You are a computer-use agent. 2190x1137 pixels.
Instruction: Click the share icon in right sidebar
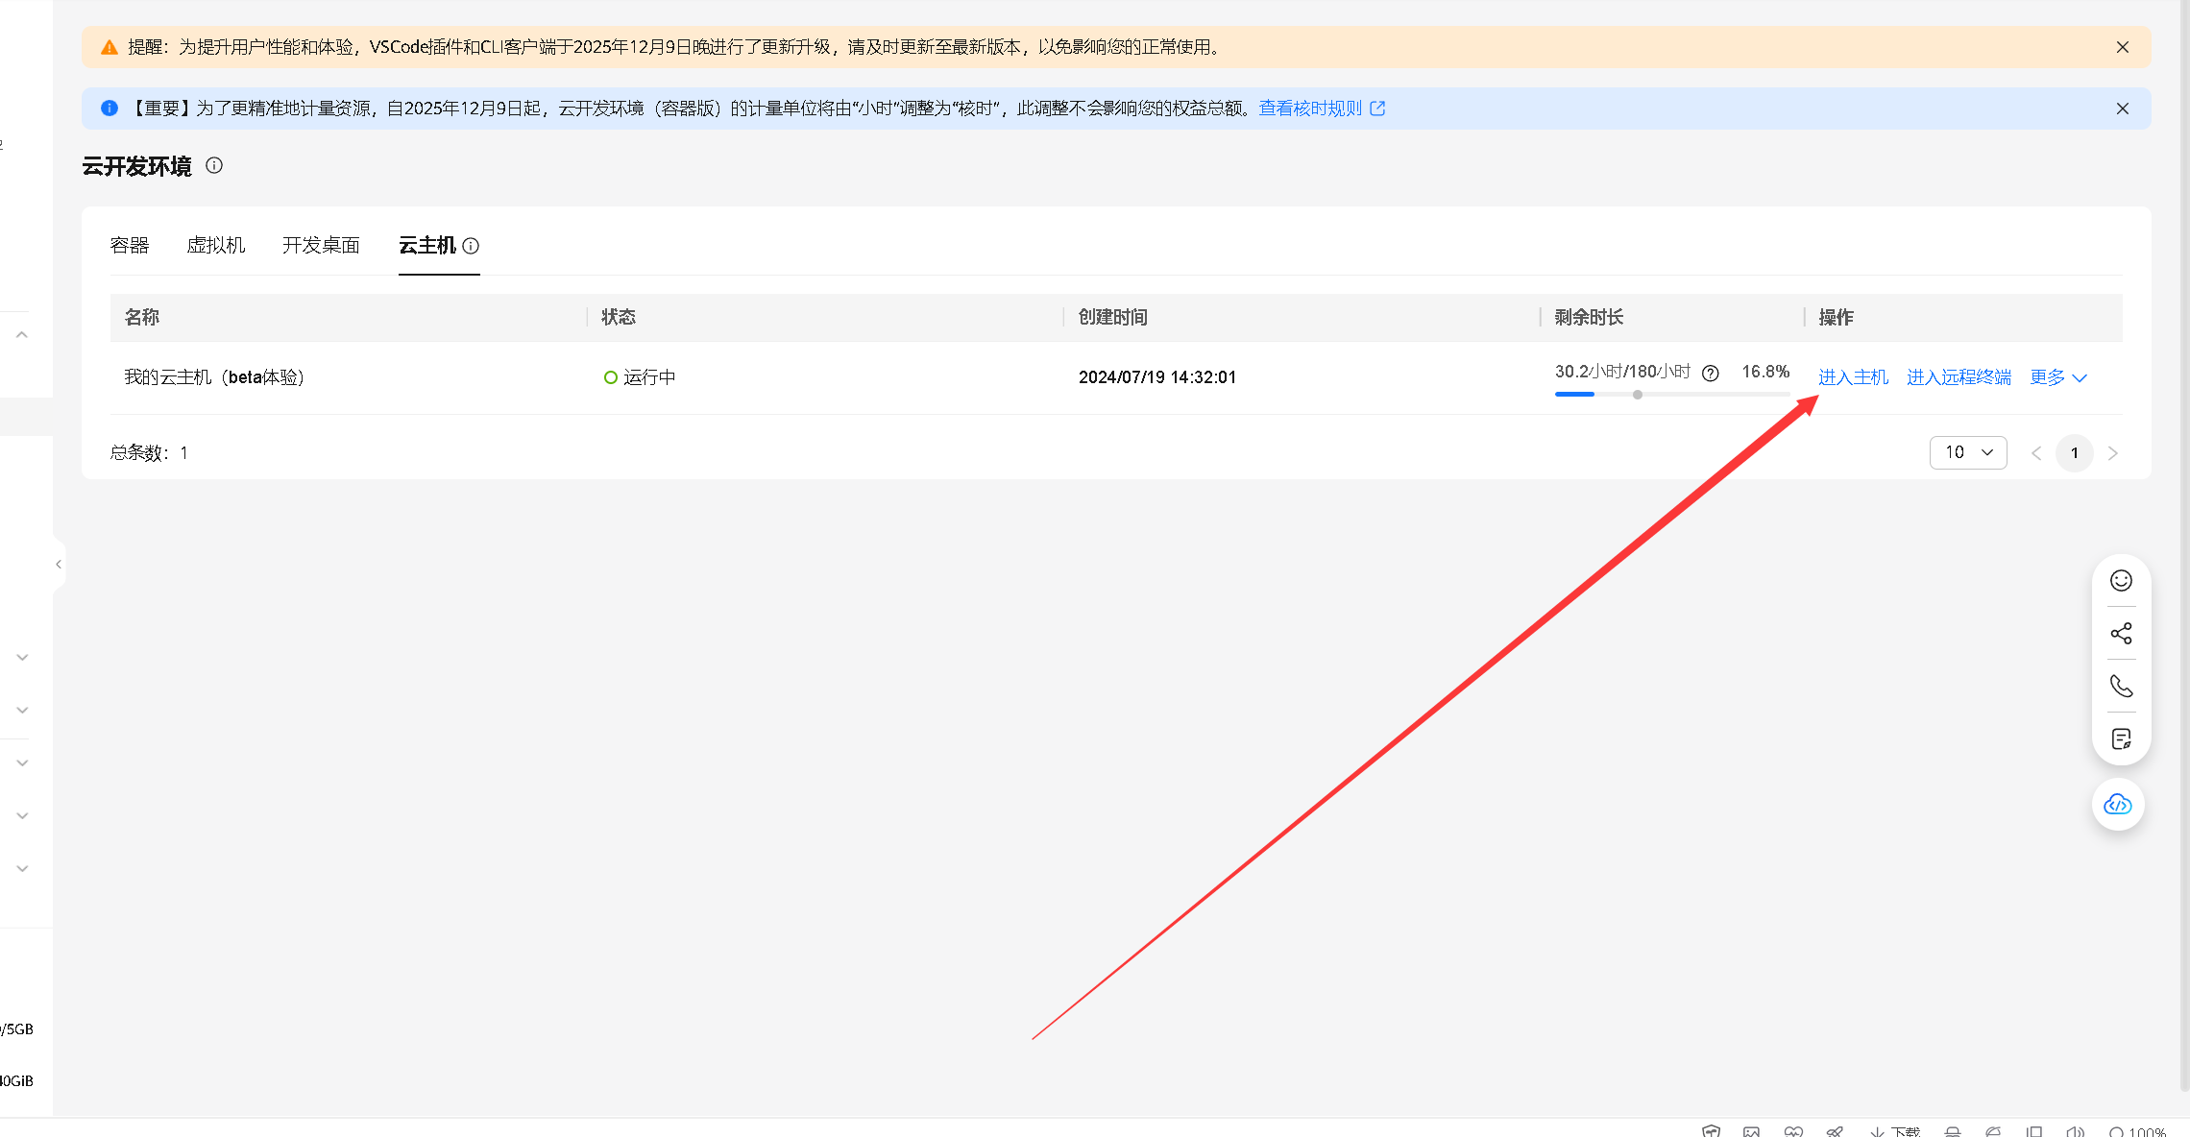[2122, 633]
